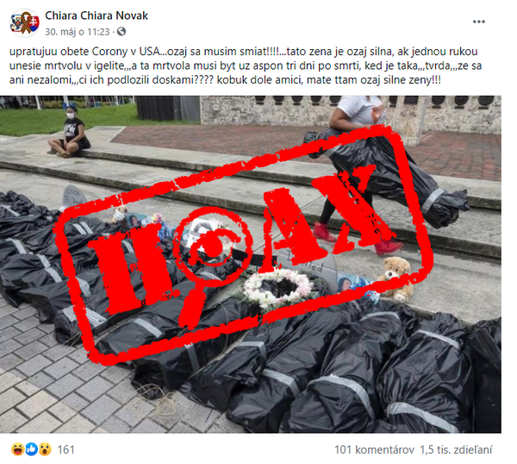
Task: Click the Haha laughing reaction emoji
Action: click(17, 449)
